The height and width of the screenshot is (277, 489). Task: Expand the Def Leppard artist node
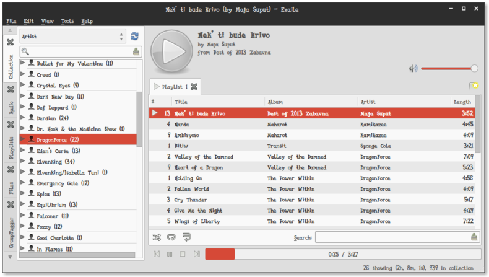(23, 107)
